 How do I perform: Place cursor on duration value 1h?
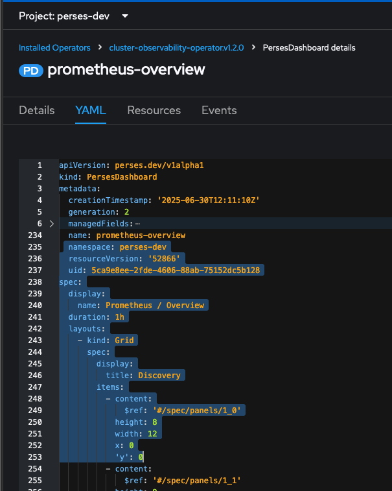click(118, 317)
